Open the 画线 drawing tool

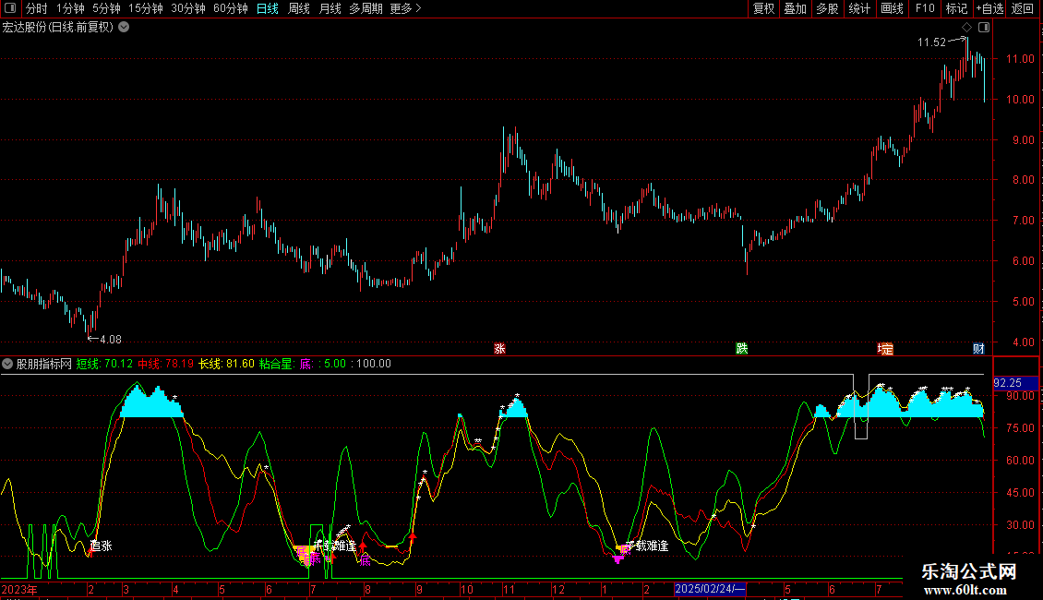point(893,8)
